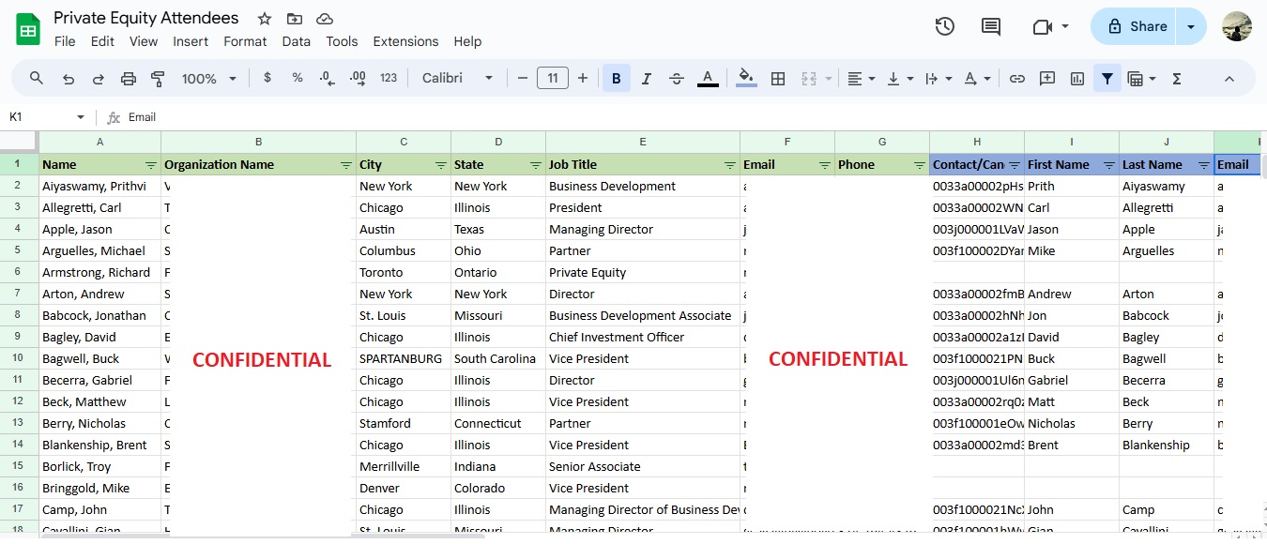Insert a link
The height and width of the screenshot is (544, 1267).
1016,79
